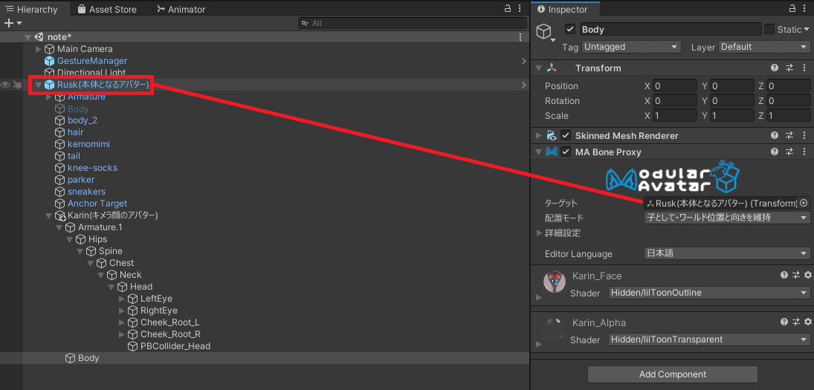
Task: Open the note scene options menu
Action: coord(520,37)
